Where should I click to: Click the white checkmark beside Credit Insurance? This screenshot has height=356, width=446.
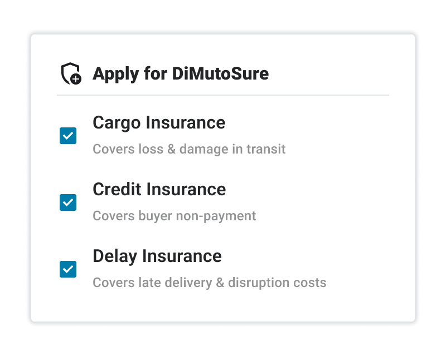[68, 202]
